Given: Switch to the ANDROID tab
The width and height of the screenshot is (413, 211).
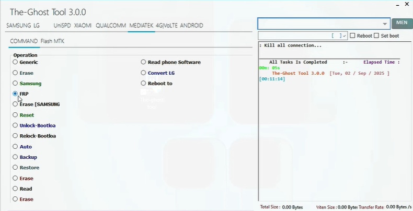Looking at the screenshot, I should click(x=191, y=26).
